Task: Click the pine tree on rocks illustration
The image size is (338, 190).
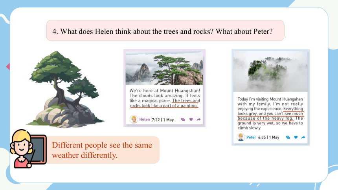Action: coord(65,89)
